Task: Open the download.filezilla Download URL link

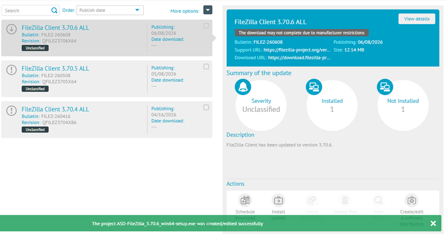Action: [x=299, y=57]
